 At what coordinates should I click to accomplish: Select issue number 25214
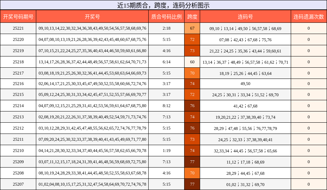pyautogui.click(x=18, y=106)
